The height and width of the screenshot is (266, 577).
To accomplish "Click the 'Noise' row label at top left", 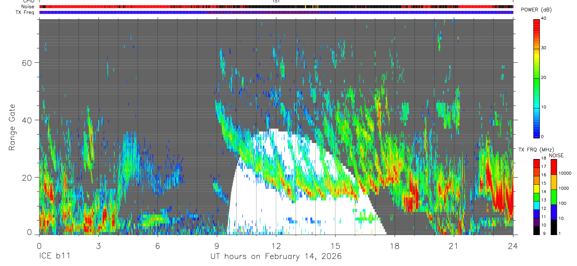I will click(x=28, y=7).
